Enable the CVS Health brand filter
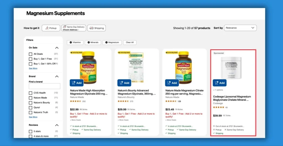Viewport: 283px width, 146px height. coord(30,93)
